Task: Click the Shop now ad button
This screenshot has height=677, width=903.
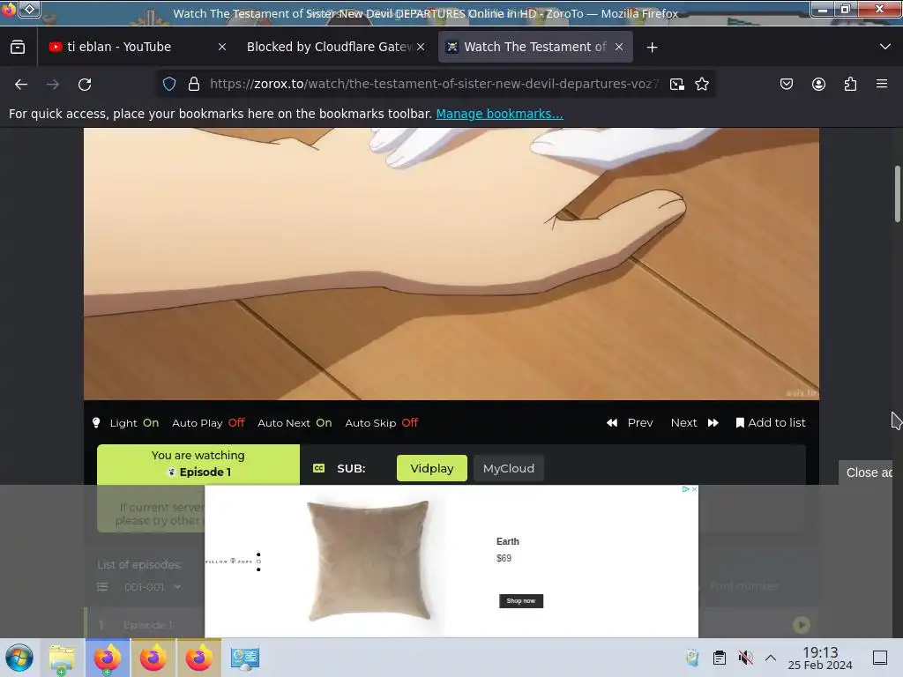Action: [520, 601]
